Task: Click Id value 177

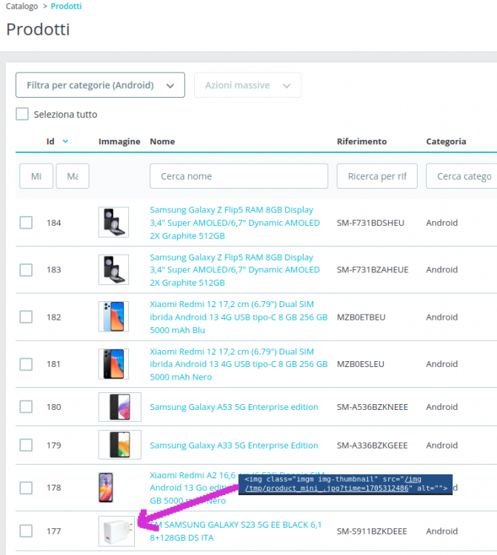Action: click(x=54, y=531)
